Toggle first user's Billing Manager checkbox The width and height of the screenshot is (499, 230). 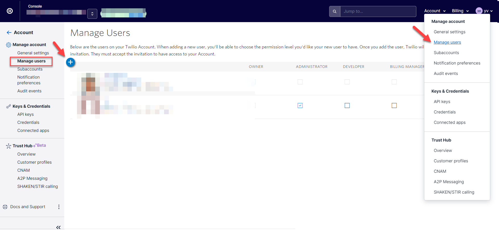tap(394, 82)
